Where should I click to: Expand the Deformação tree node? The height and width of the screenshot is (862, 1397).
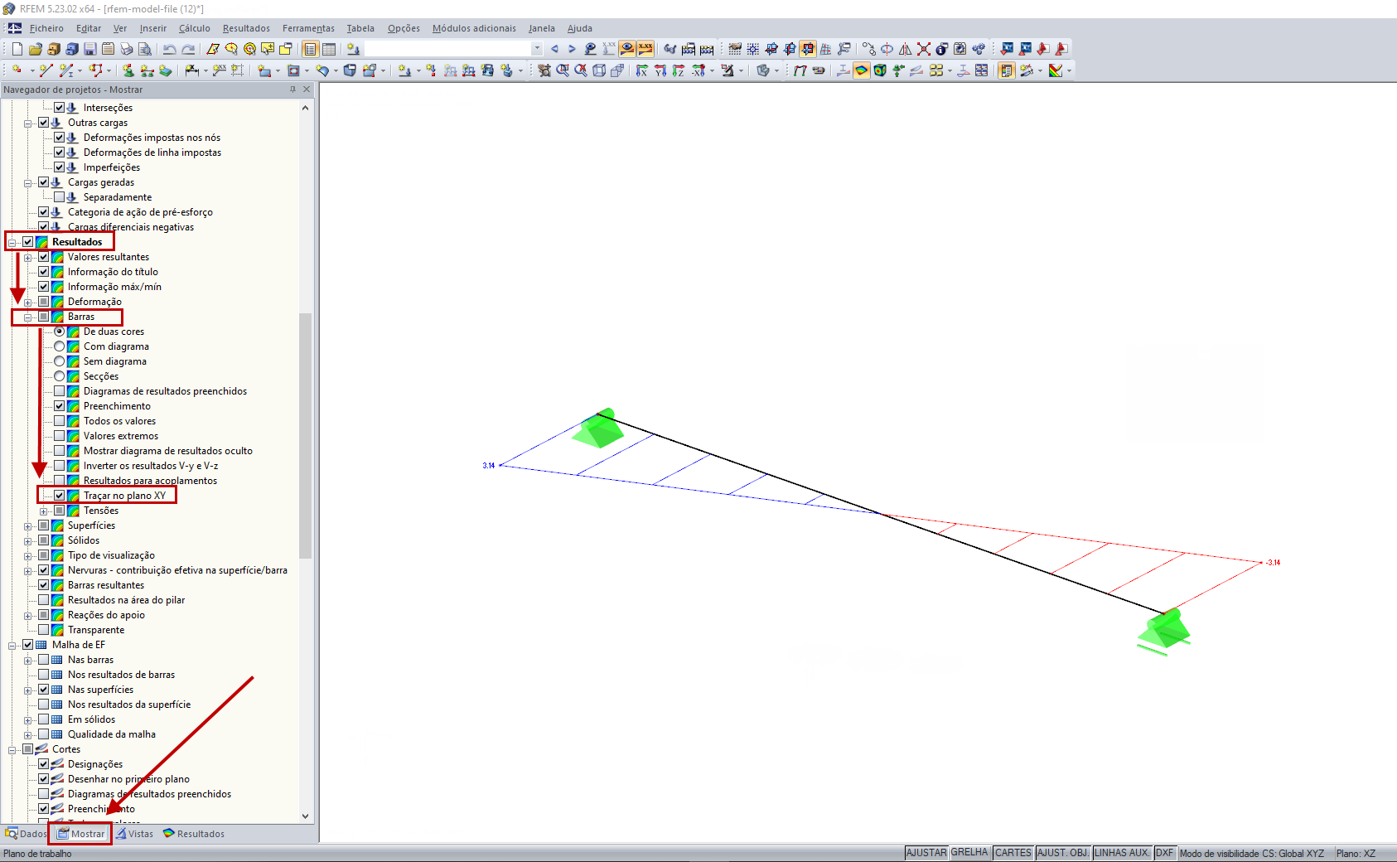[28, 303]
